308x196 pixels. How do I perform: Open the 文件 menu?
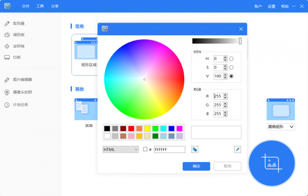(x=26, y=6)
